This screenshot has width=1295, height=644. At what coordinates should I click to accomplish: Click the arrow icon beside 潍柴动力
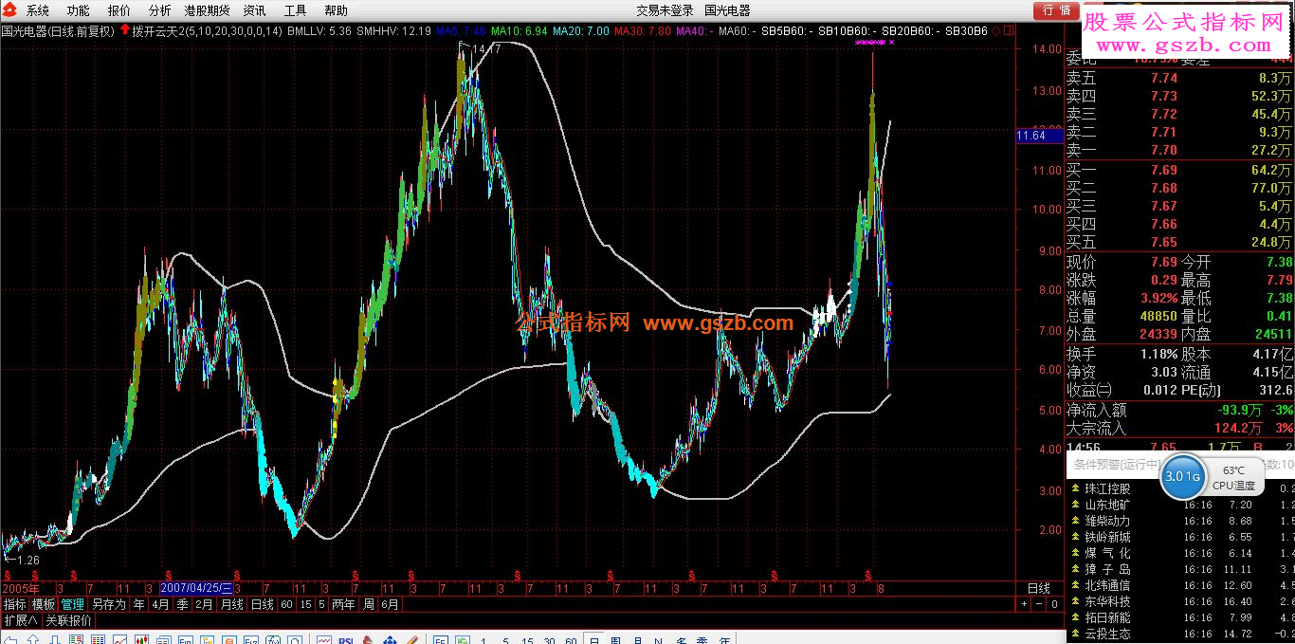pyautogui.click(x=1076, y=521)
